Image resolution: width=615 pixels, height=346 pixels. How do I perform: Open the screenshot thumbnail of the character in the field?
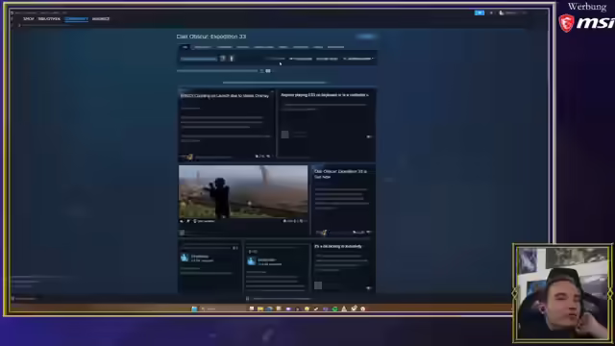(x=243, y=191)
